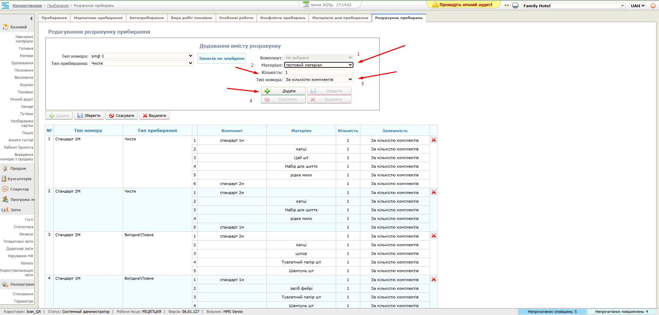This screenshot has height=315, width=659.
Task: Open the Матеріал dropdown
Action: click(x=318, y=65)
